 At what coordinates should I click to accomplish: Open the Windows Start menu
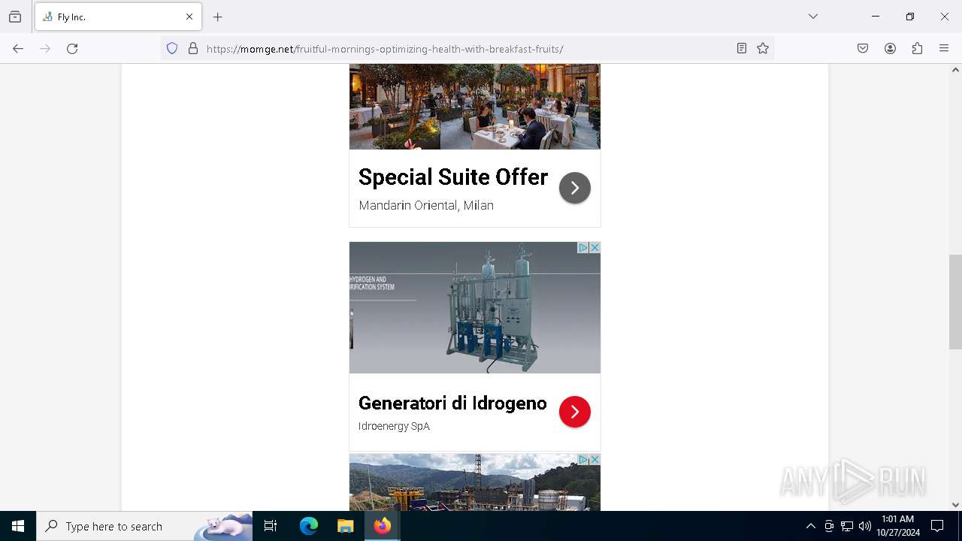(18, 526)
